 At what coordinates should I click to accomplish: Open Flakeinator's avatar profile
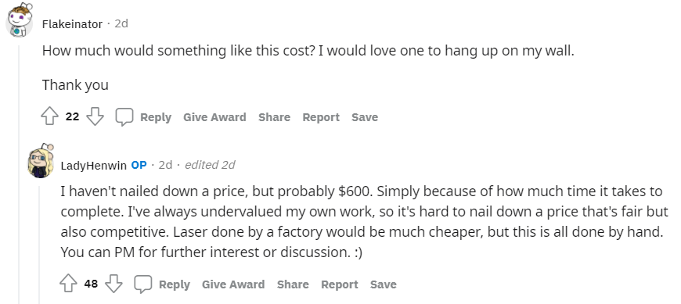pyautogui.click(x=19, y=21)
